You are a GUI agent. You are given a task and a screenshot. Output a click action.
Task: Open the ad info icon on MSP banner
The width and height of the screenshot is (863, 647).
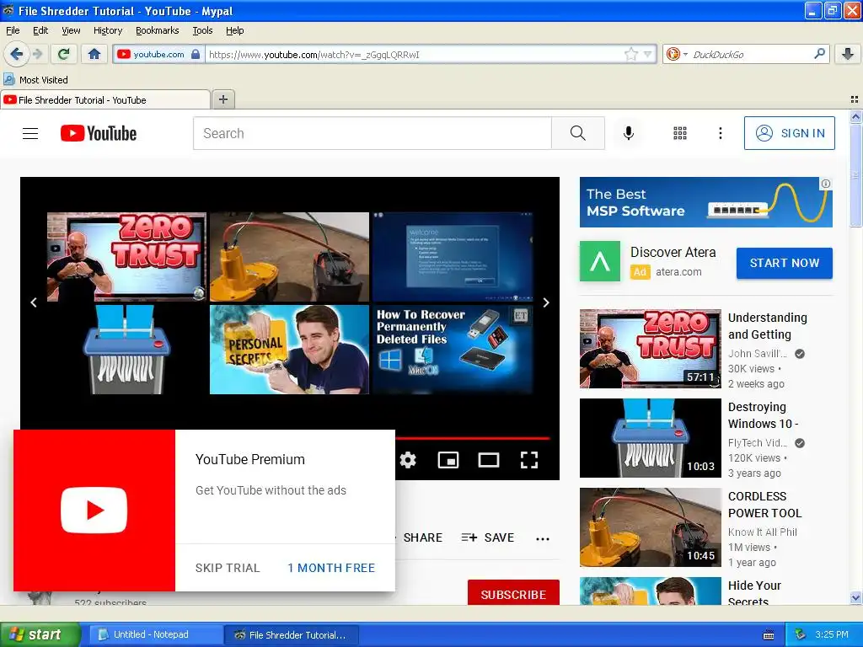825,184
